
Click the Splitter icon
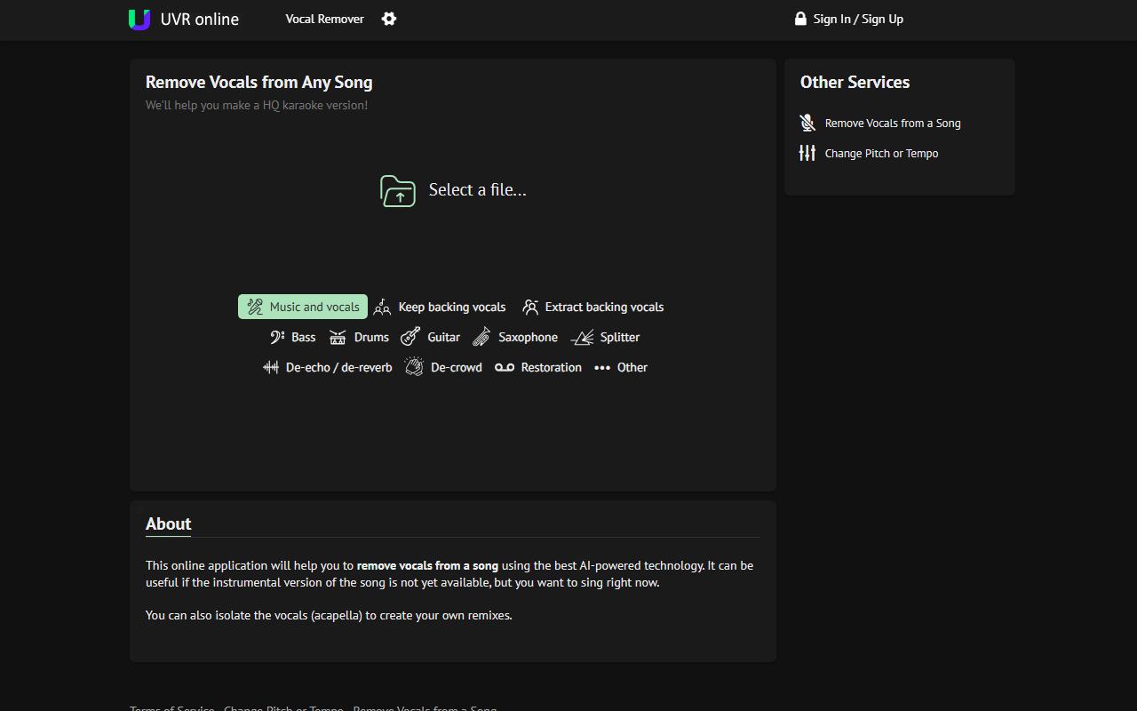[x=582, y=337]
